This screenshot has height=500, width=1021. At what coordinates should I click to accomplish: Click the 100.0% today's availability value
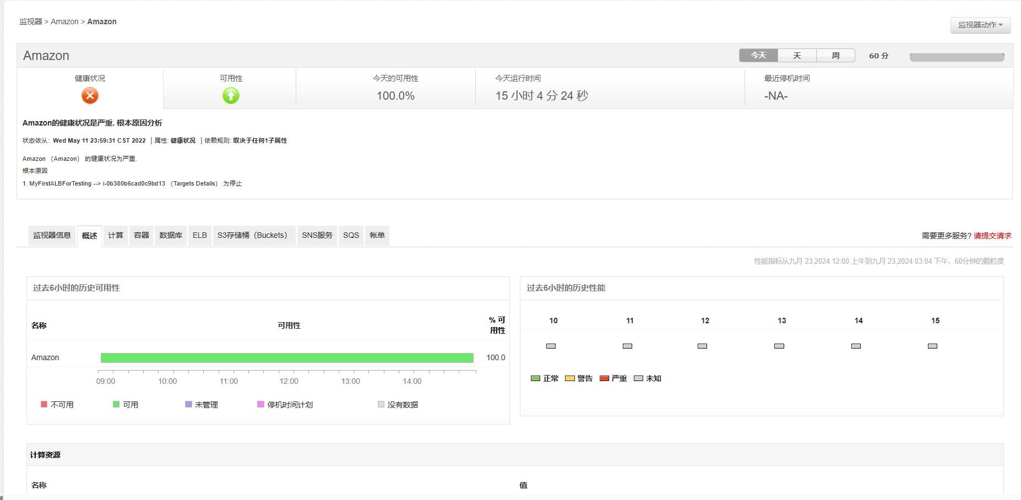tap(395, 96)
